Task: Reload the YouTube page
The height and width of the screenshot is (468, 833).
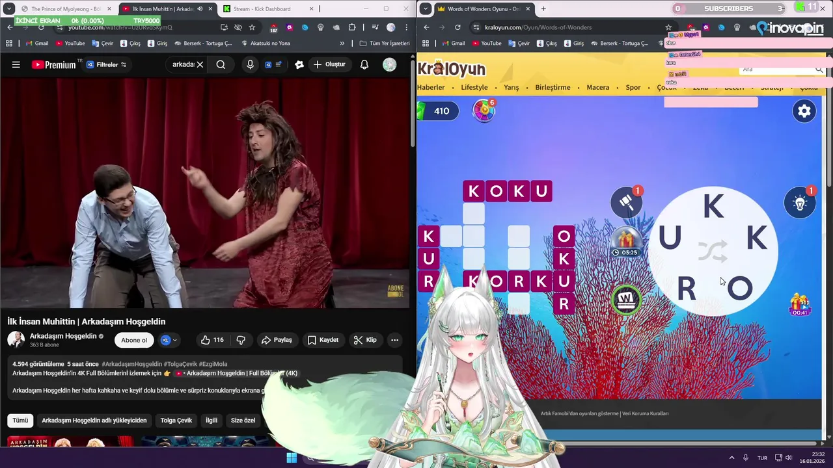Action: pos(41,27)
